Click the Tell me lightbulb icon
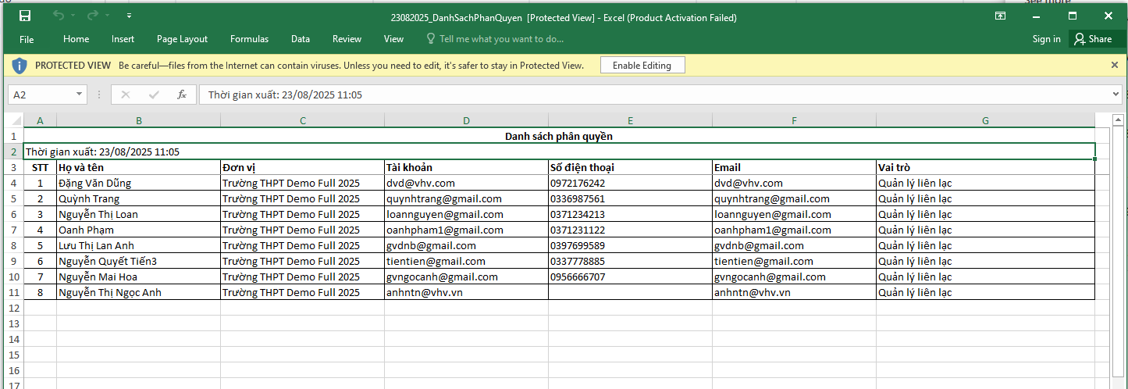 pos(430,39)
